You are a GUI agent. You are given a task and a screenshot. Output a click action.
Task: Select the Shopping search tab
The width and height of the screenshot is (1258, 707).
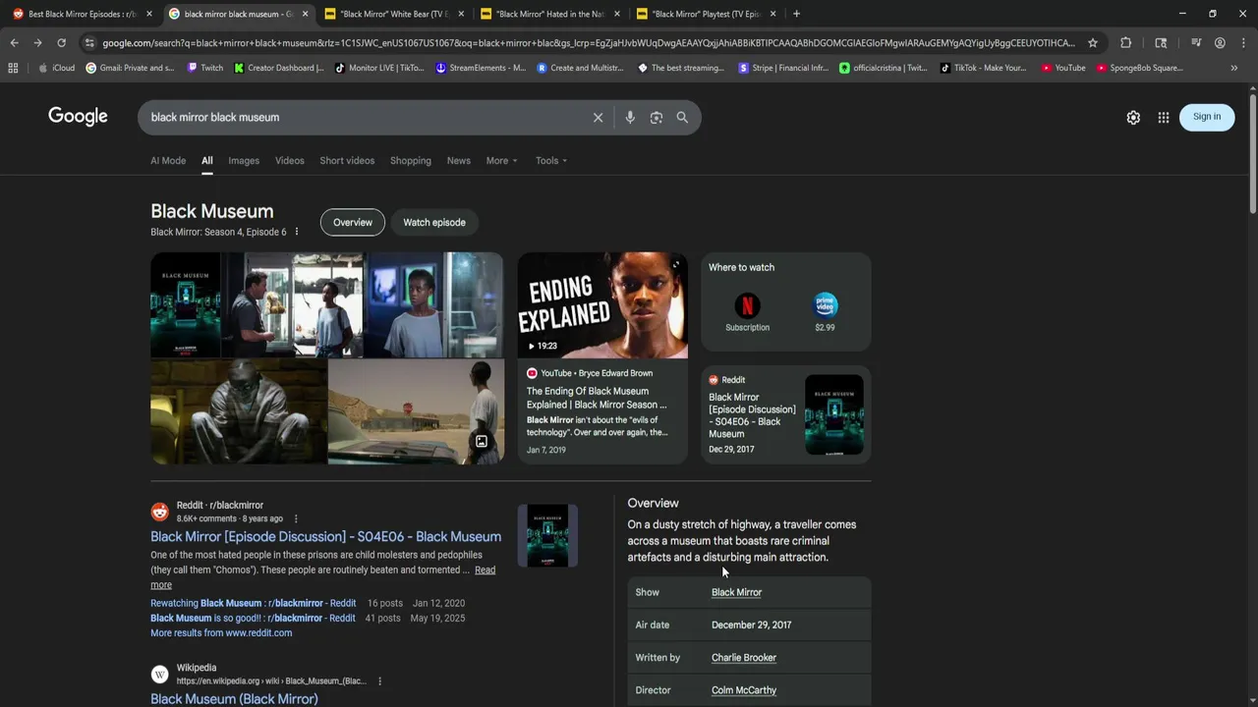(411, 161)
